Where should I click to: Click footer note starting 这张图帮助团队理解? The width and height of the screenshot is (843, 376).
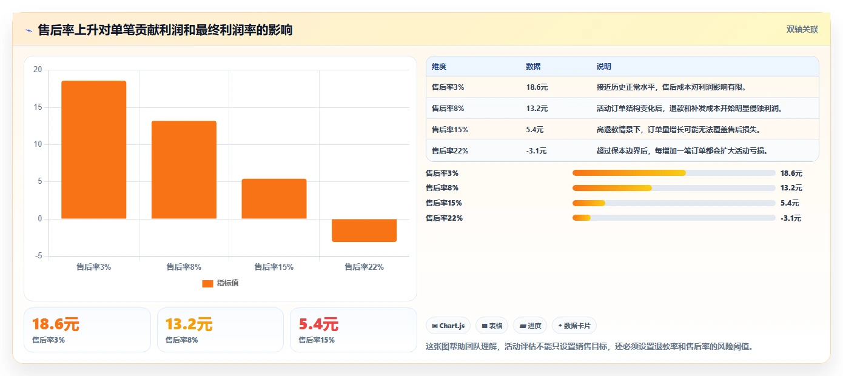click(x=589, y=347)
